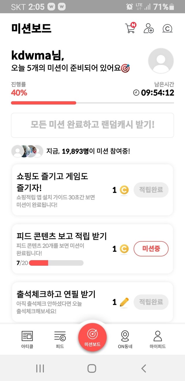Open the ON동네 tab
This screenshot has height=381, width=185.
pyautogui.click(x=125, y=339)
